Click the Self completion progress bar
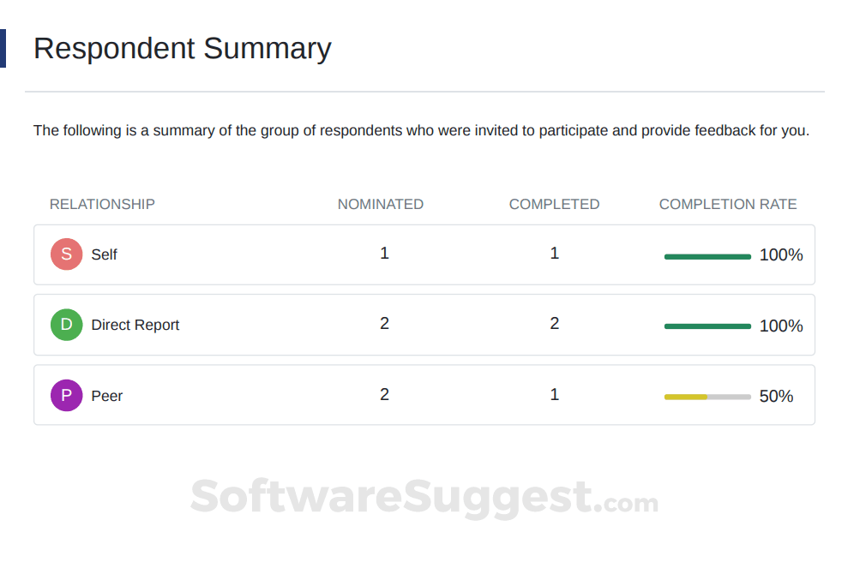 [707, 256]
